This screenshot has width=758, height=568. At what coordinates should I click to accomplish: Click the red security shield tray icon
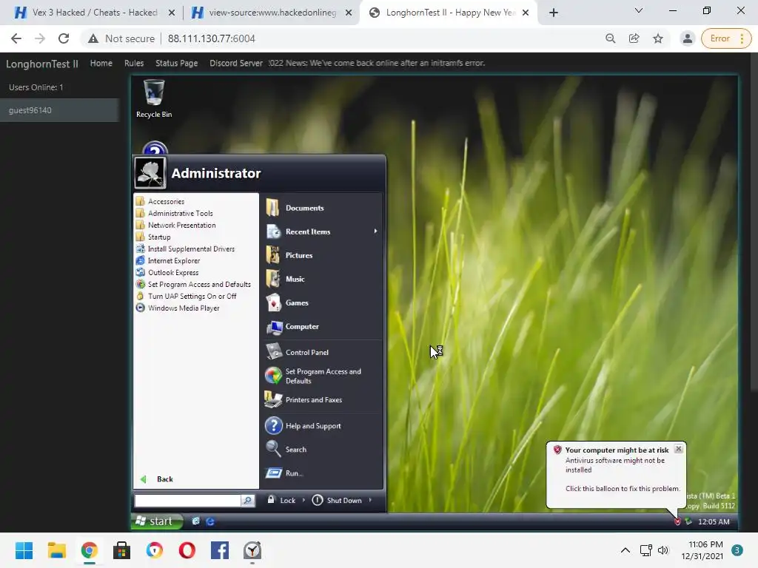tap(677, 521)
